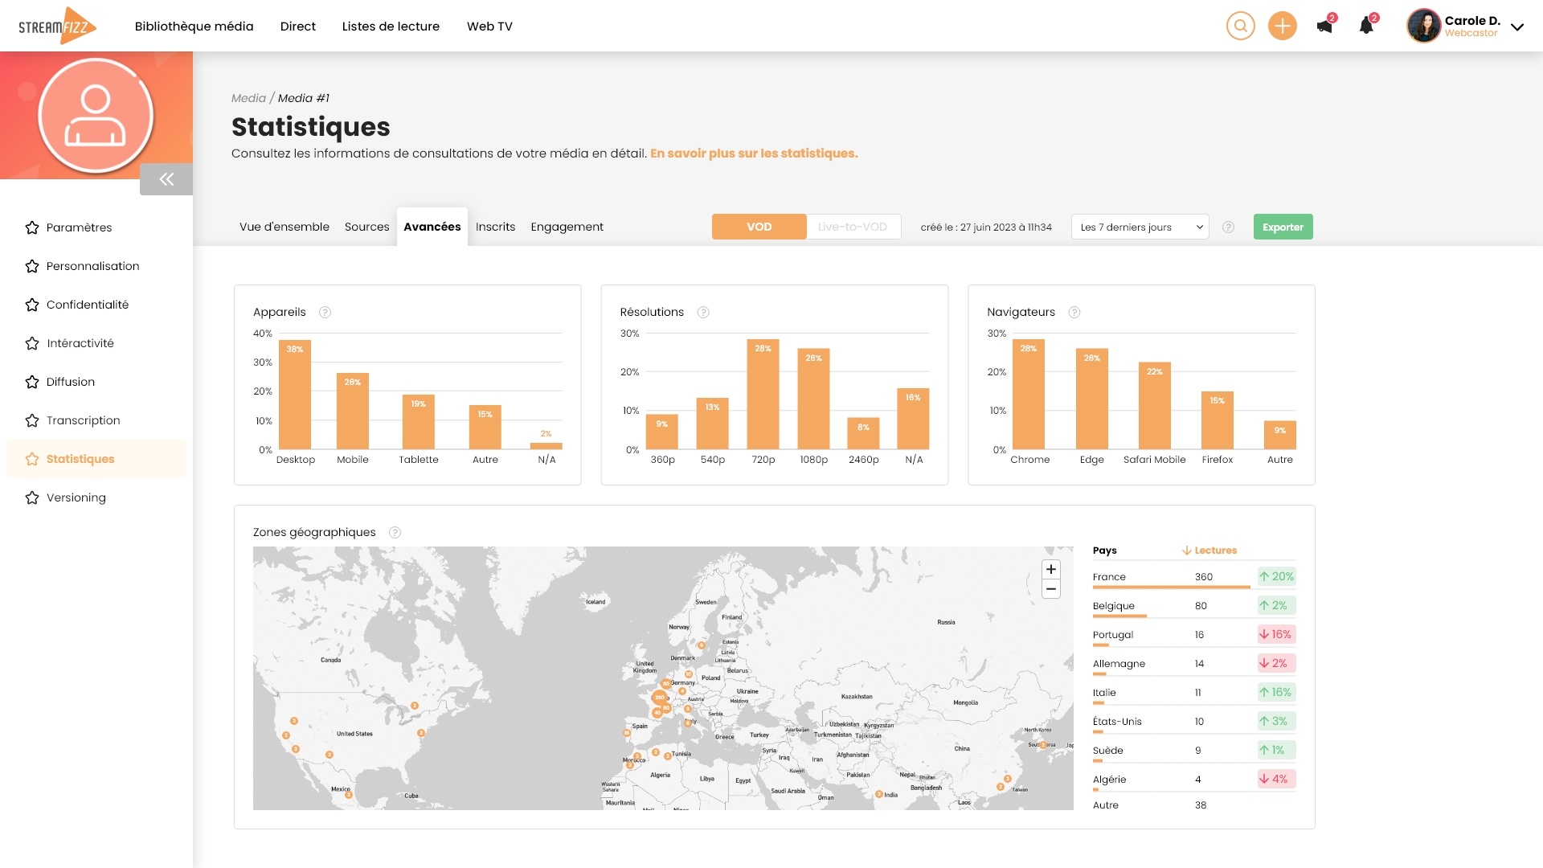
Task: Select Transcription in the sidebar
Action: click(83, 420)
